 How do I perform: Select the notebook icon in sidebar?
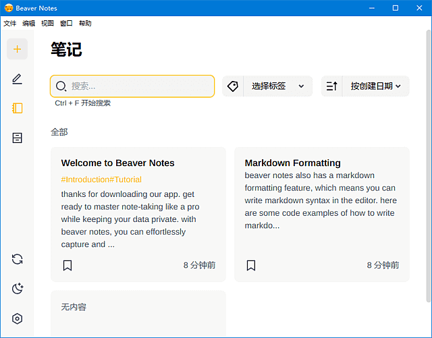(x=18, y=108)
